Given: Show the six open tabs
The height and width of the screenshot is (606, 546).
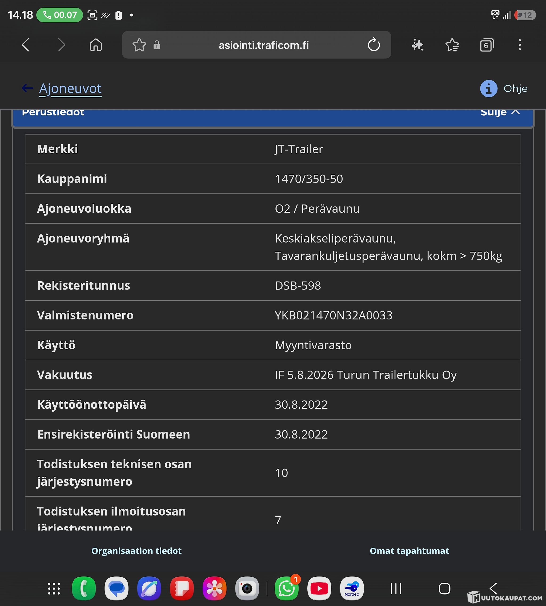Looking at the screenshot, I should point(487,45).
